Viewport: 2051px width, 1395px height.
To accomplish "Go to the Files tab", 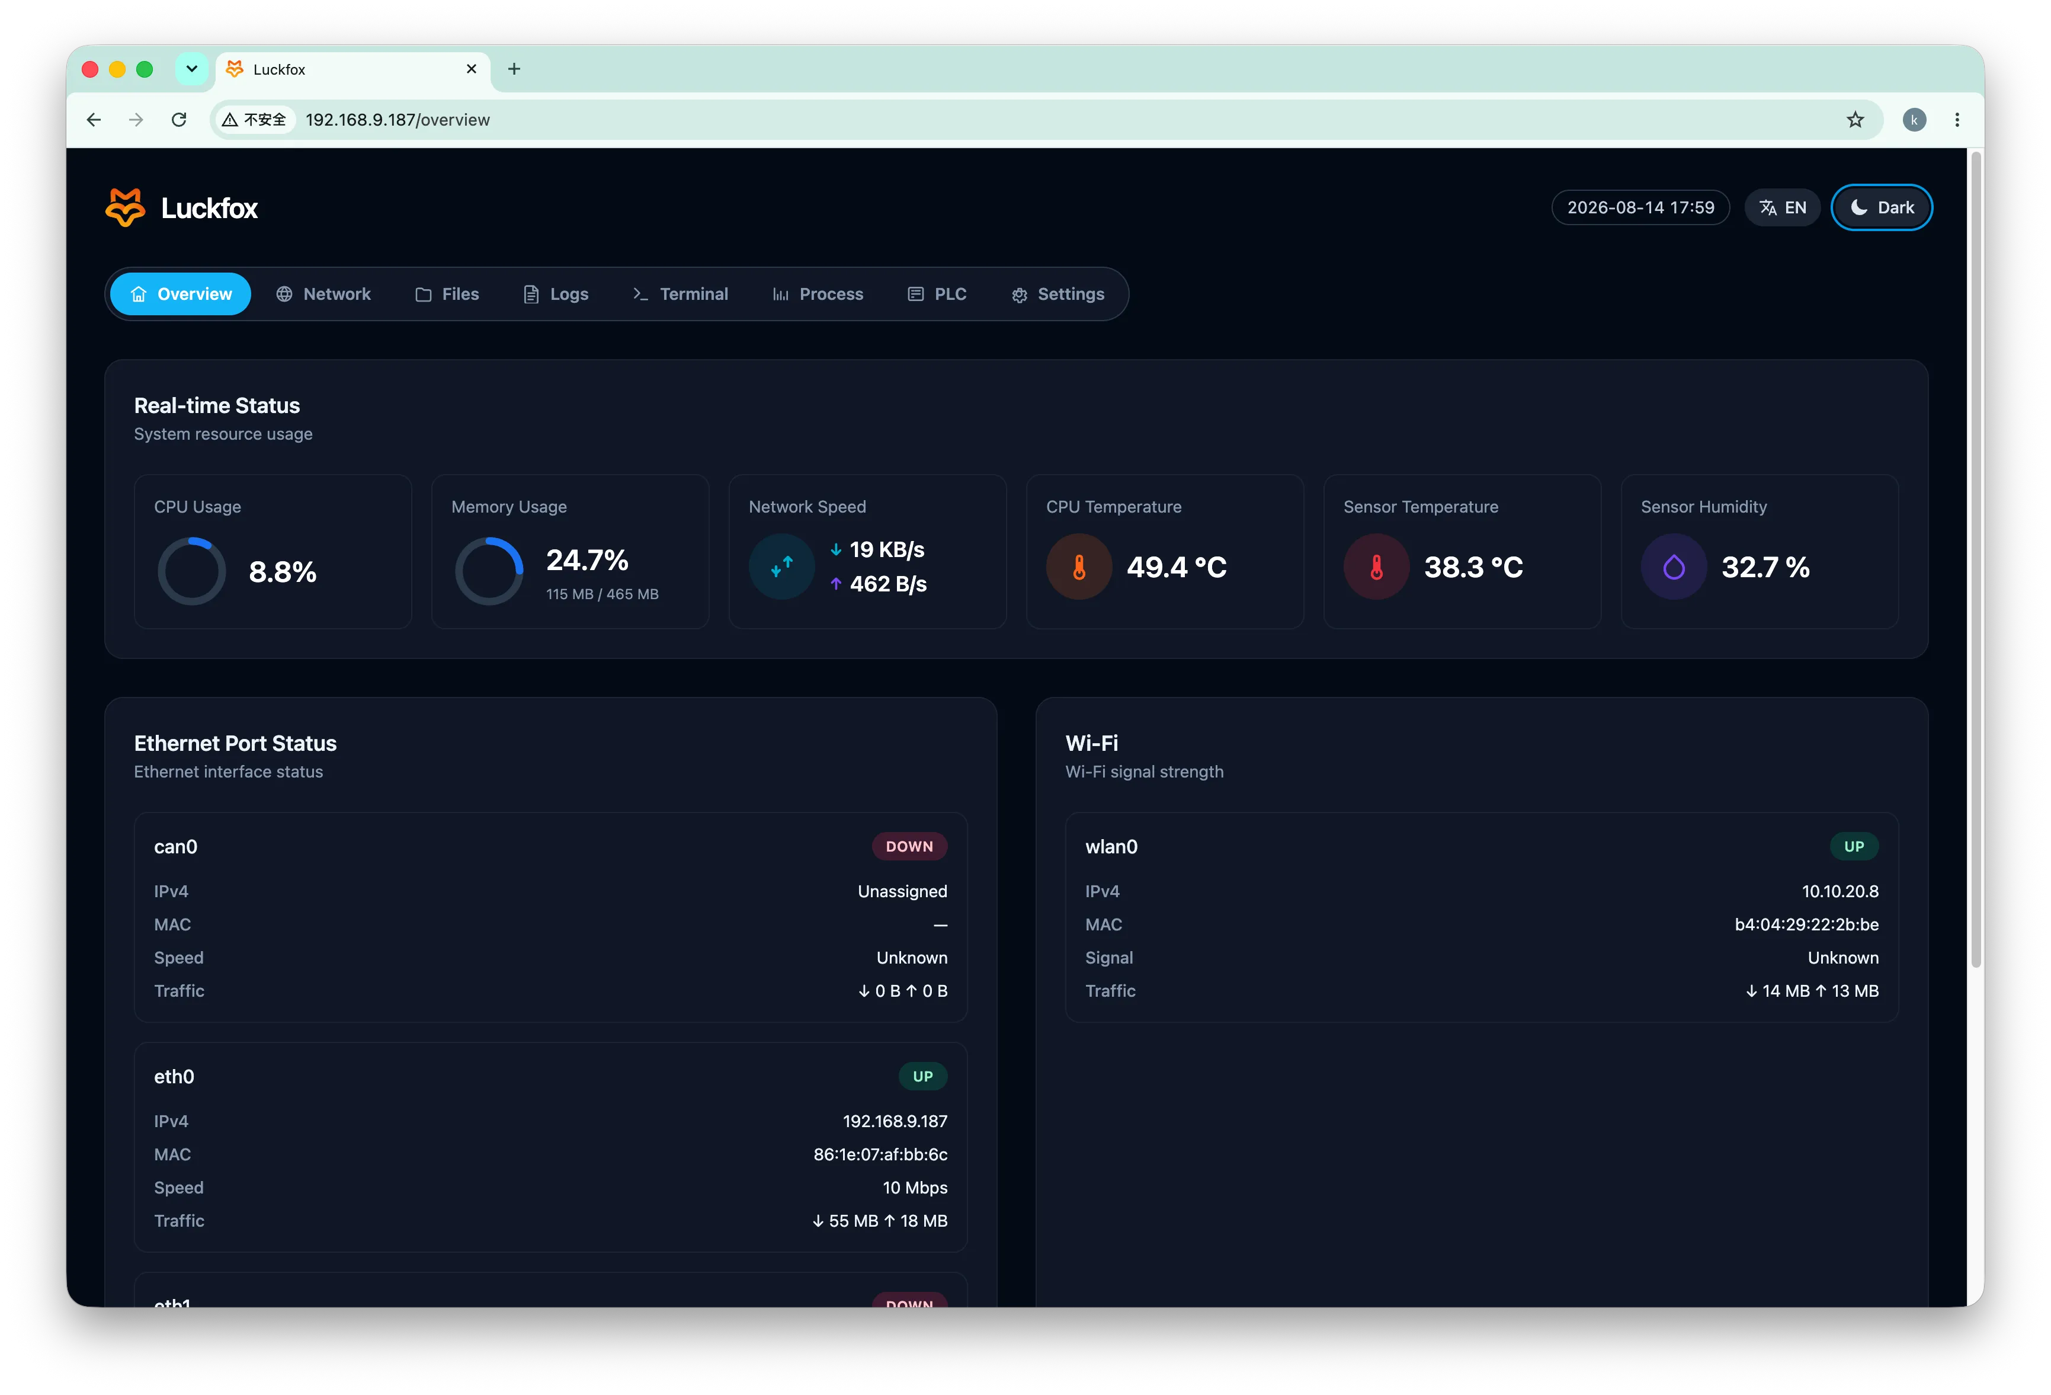I will [447, 294].
